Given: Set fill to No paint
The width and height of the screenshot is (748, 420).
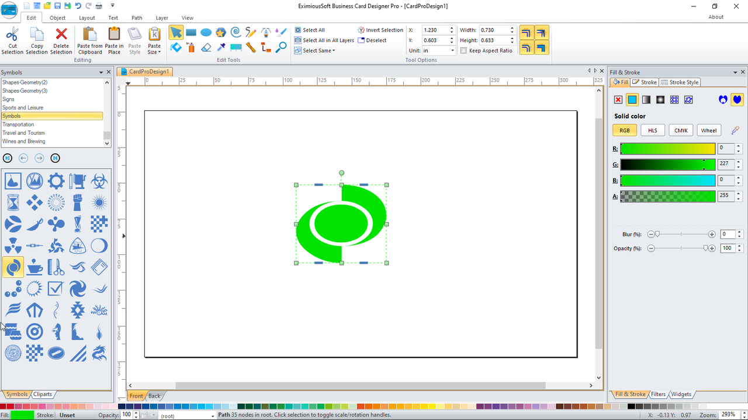Looking at the screenshot, I should (x=618, y=100).
